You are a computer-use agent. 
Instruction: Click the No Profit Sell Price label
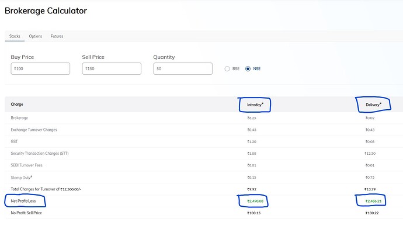click(26, 213)
